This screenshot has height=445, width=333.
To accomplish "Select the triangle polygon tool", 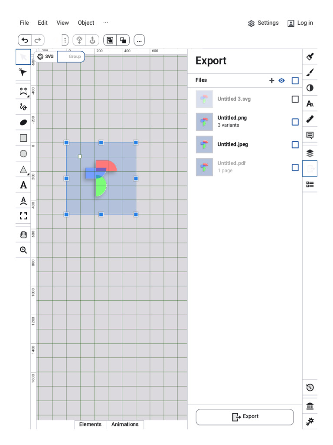I will point(23,169).
